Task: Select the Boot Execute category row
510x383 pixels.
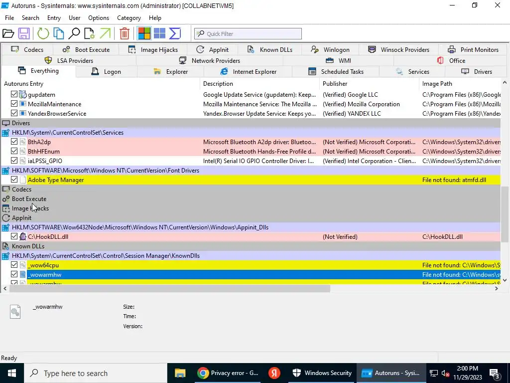Action: coord(251,198)
